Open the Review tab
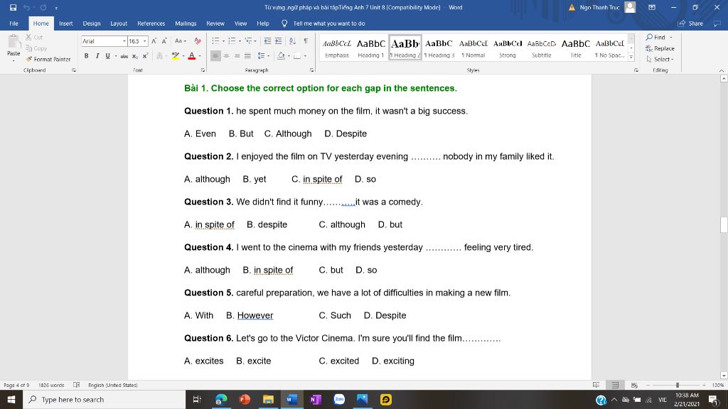728x409 pixels. 215,23
